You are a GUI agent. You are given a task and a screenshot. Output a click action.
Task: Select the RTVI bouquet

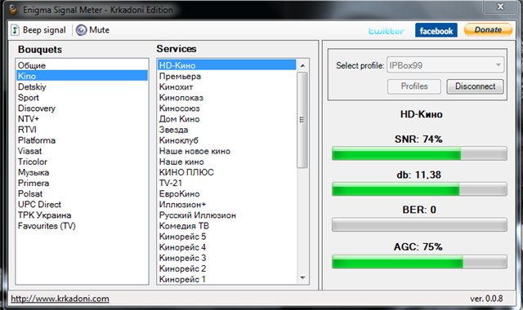[x=82, y=129]
